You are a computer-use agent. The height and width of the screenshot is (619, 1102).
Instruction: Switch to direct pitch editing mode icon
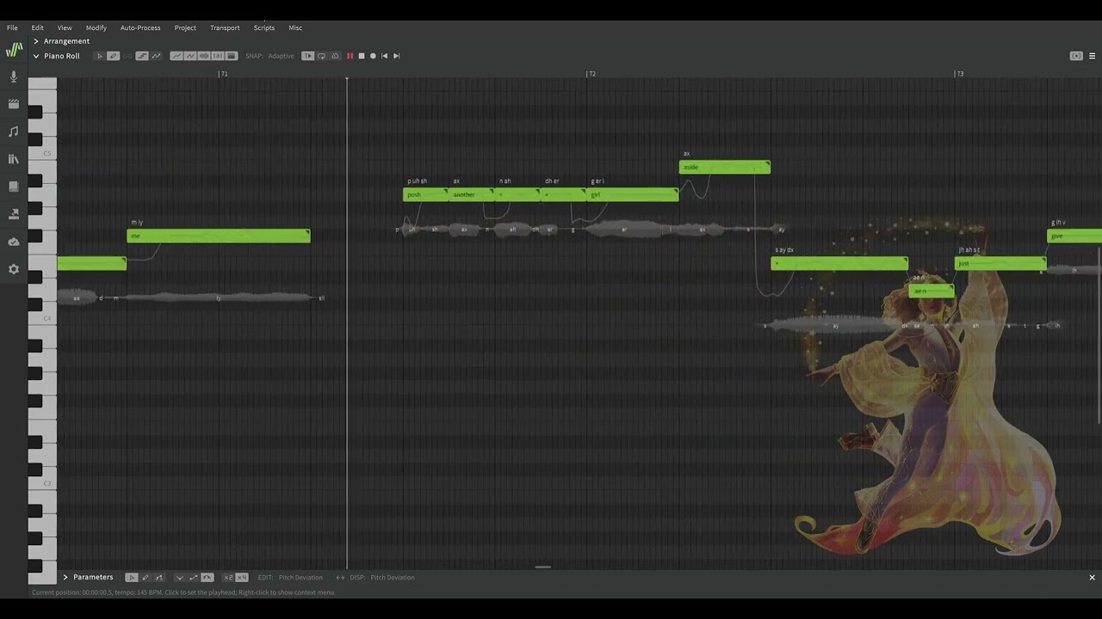pos(156,56)
